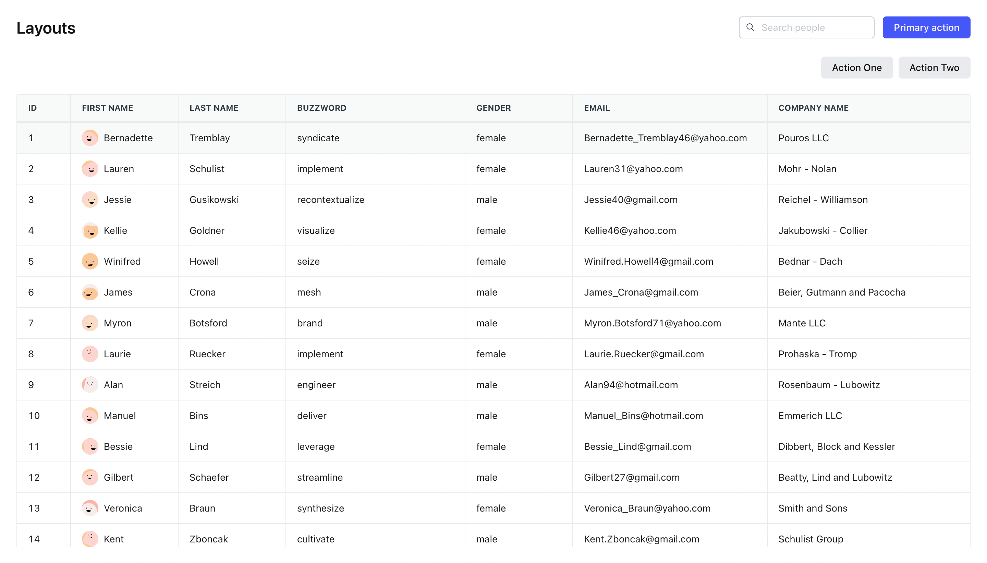The height and width of the screenshot is (563, 987).
Task: Click Laurie Ruecker's avatar
Action: (x=90, y=354)
